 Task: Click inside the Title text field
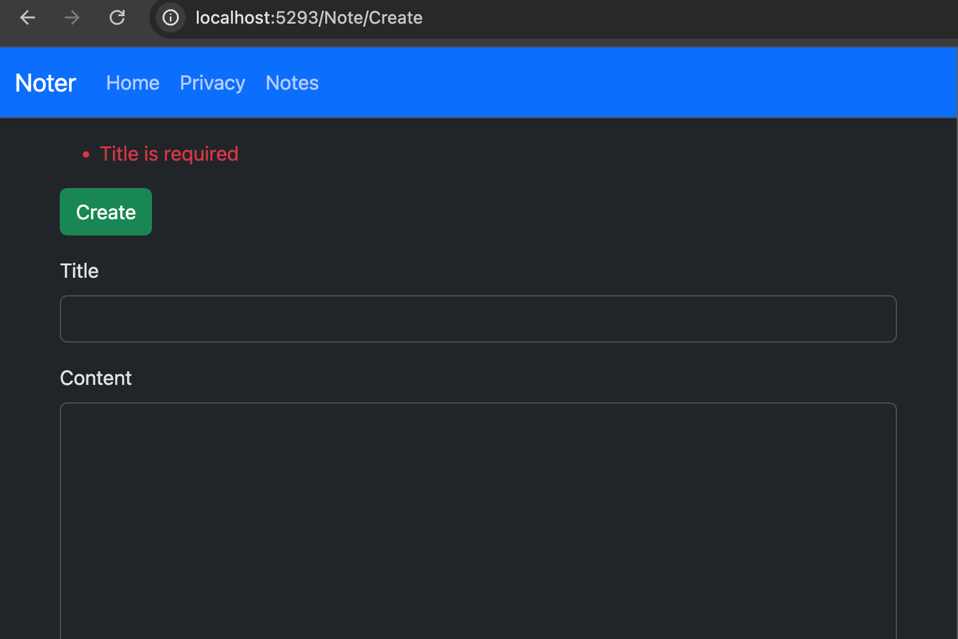pyautogui.click(x=478, y=319)
